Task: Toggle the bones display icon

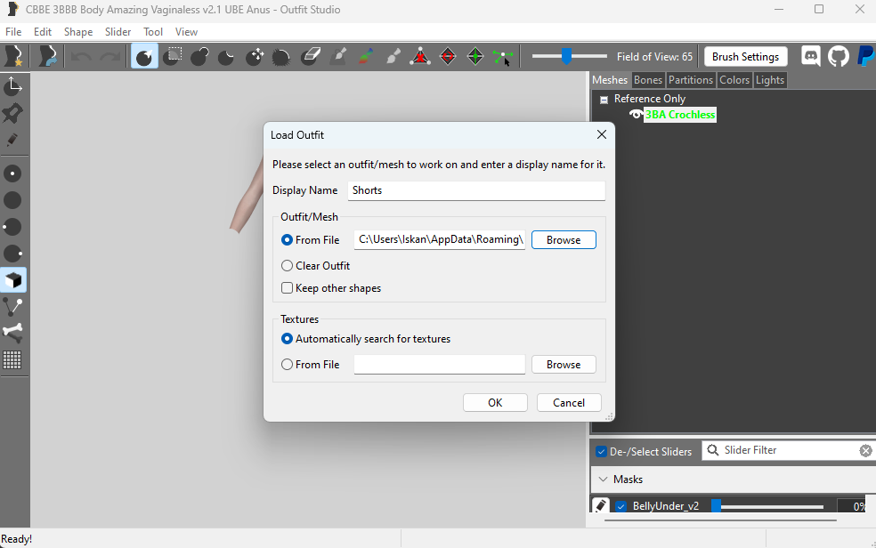Action: pyautogui.click(x=12, y=333)
